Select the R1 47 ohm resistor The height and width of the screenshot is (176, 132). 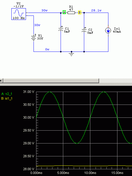[x=71, y=13]
